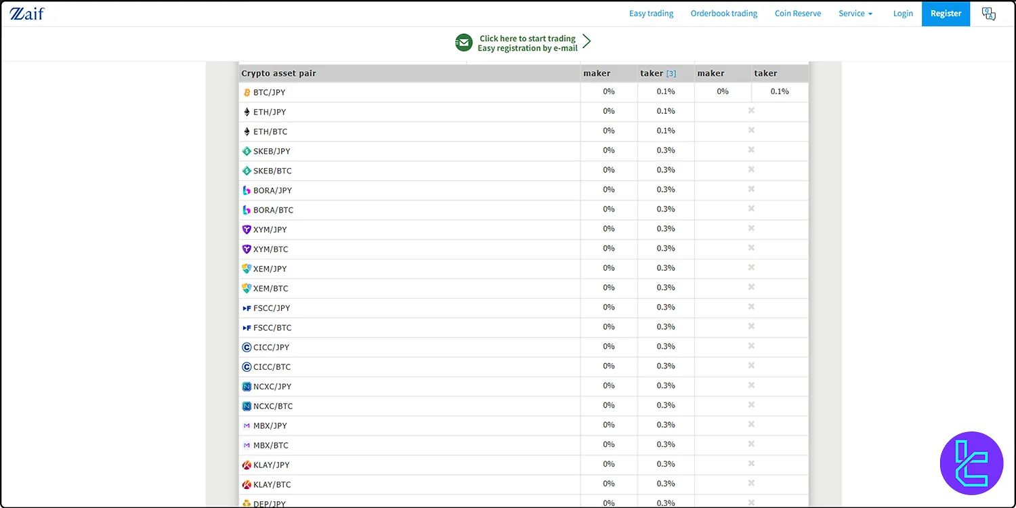Viewport: 1016px width, 508px height.
Task: Click the Bitcoin icon for BTC/JPY
Action: [247, 92]
